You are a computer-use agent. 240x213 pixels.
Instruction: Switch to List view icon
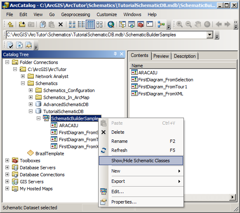pos(81,24)
